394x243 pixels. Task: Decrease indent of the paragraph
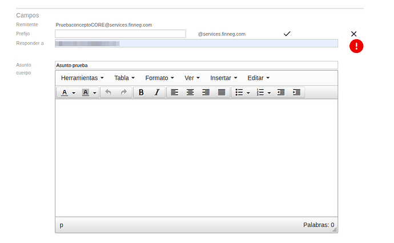tap(281, 92)
